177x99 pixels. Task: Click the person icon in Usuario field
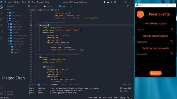[x=172, y=29]
